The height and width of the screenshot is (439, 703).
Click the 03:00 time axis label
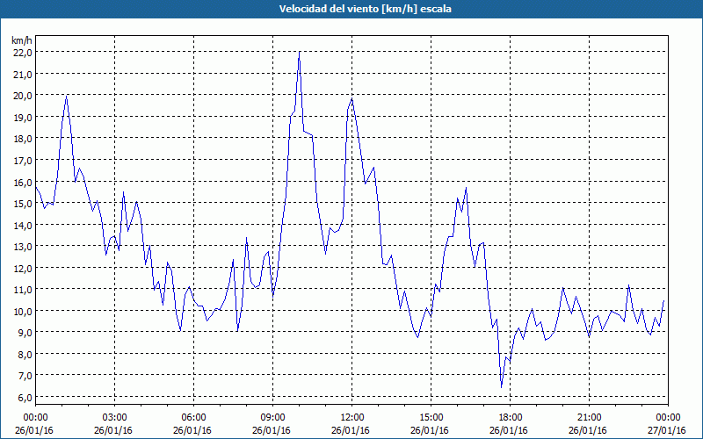pyautogui.click(x=115, y=418)
